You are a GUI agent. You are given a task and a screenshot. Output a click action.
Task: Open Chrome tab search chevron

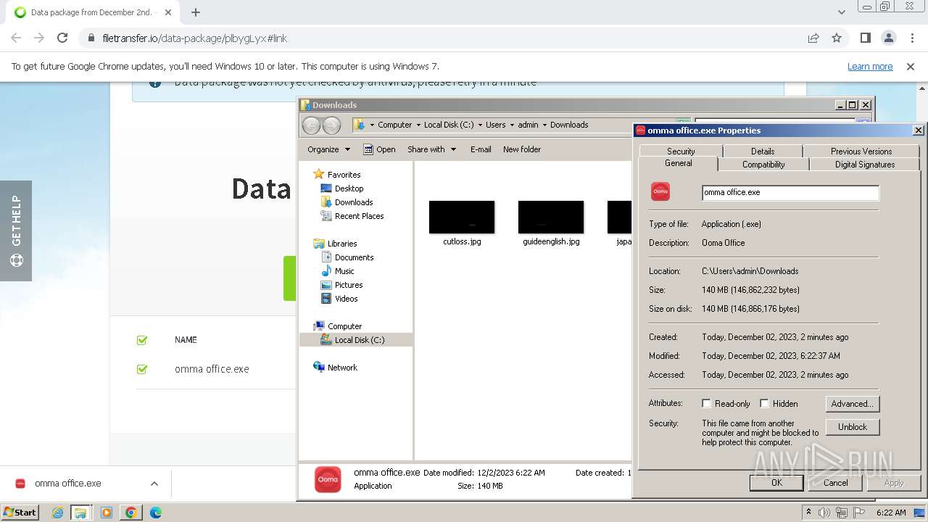click(x=841, y=12)
